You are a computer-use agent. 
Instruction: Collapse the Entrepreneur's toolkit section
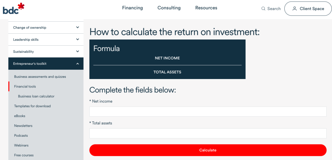(77, 64)
